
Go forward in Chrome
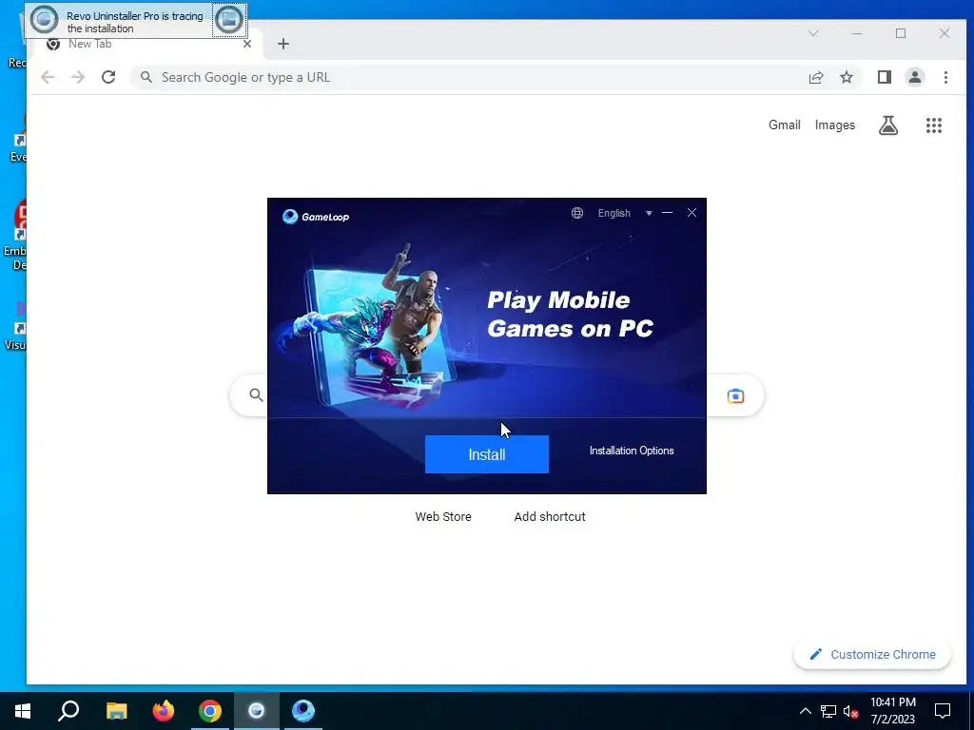[x=78, y=77]
